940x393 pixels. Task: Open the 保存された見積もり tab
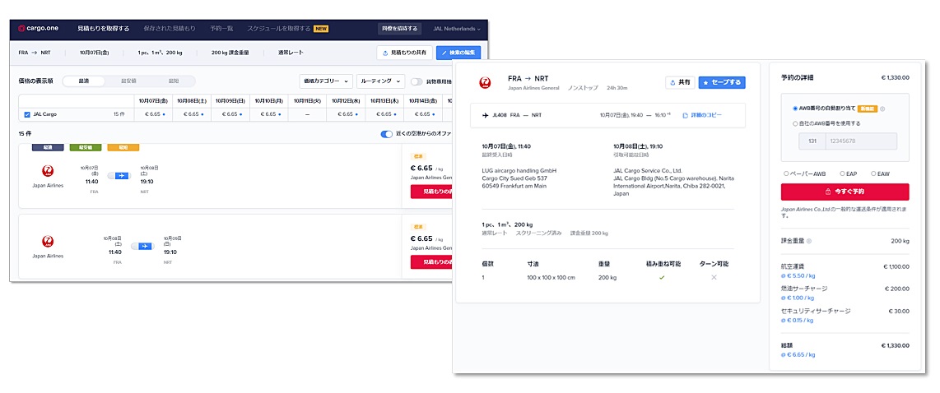(x=170, y=28)
